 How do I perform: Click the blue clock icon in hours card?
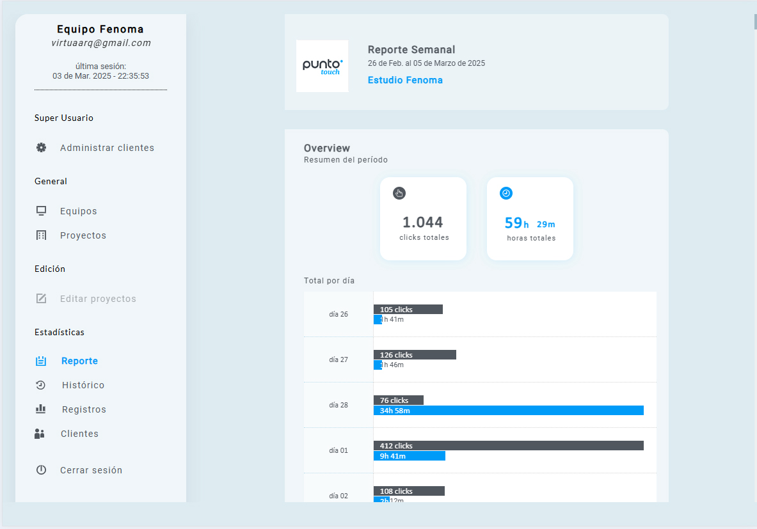(x=506, y=193)
